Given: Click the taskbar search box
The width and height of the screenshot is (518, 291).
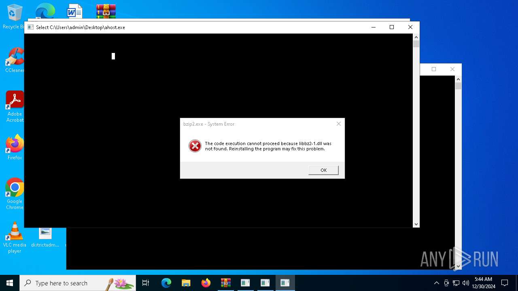Looking at the screenshot, I should 78,283.
